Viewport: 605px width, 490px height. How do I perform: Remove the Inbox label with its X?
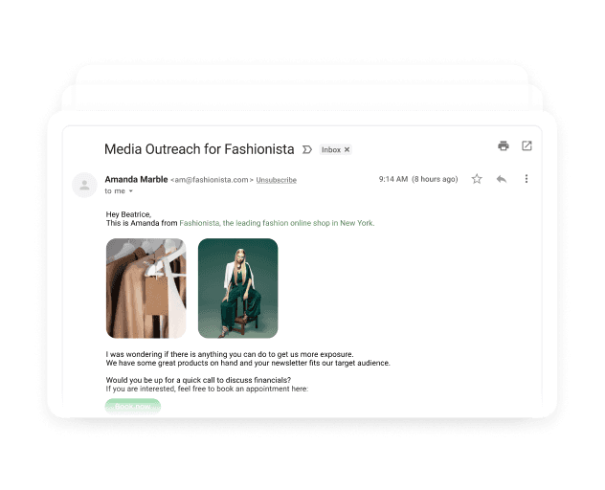point(347,149)
